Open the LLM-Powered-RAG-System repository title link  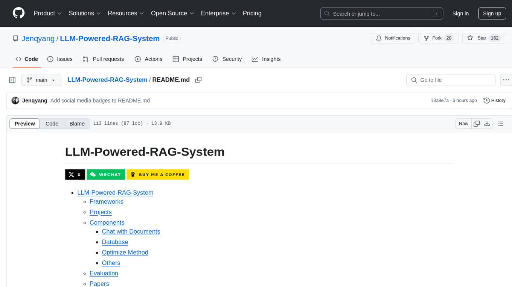click(110, 38)
